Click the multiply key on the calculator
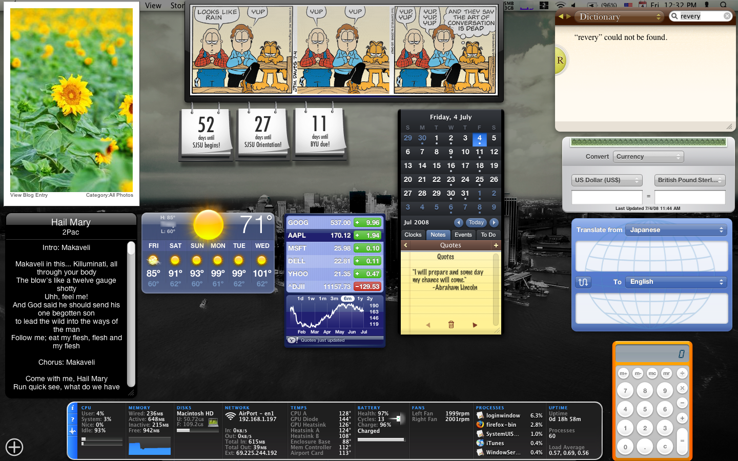The height and width of the screenshot is (461, 738). 682,388
